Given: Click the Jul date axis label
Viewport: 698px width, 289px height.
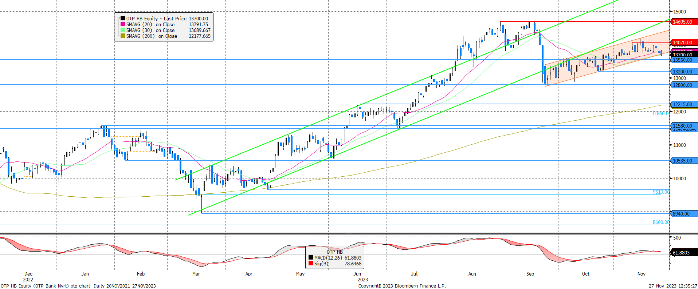Looking at the screenshot, I should click(414, 274).
